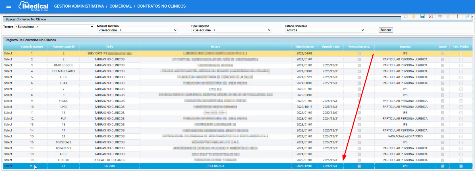Toggle Estado checkbox for UNIV BOSQUE row
The height and width of the screenshot is (171, 475).
point(443,65)
